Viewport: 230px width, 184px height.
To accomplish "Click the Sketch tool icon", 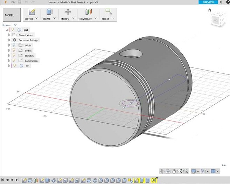I will [x=32, y=12].
